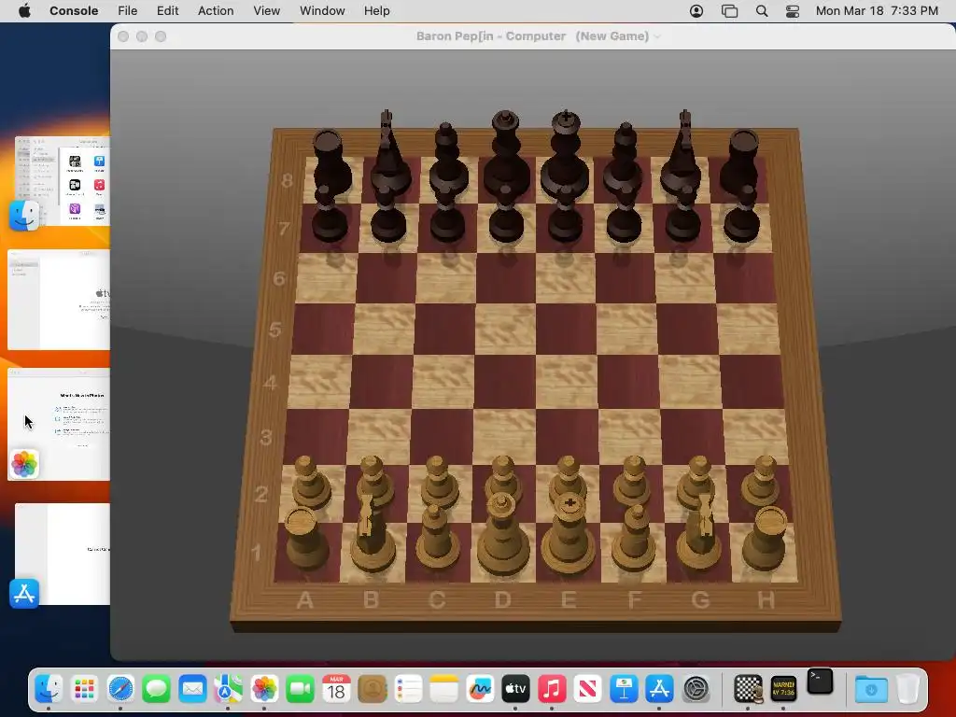956x717 pixels.
Task: Select the white rook on H1
Action: click(766, 538)
